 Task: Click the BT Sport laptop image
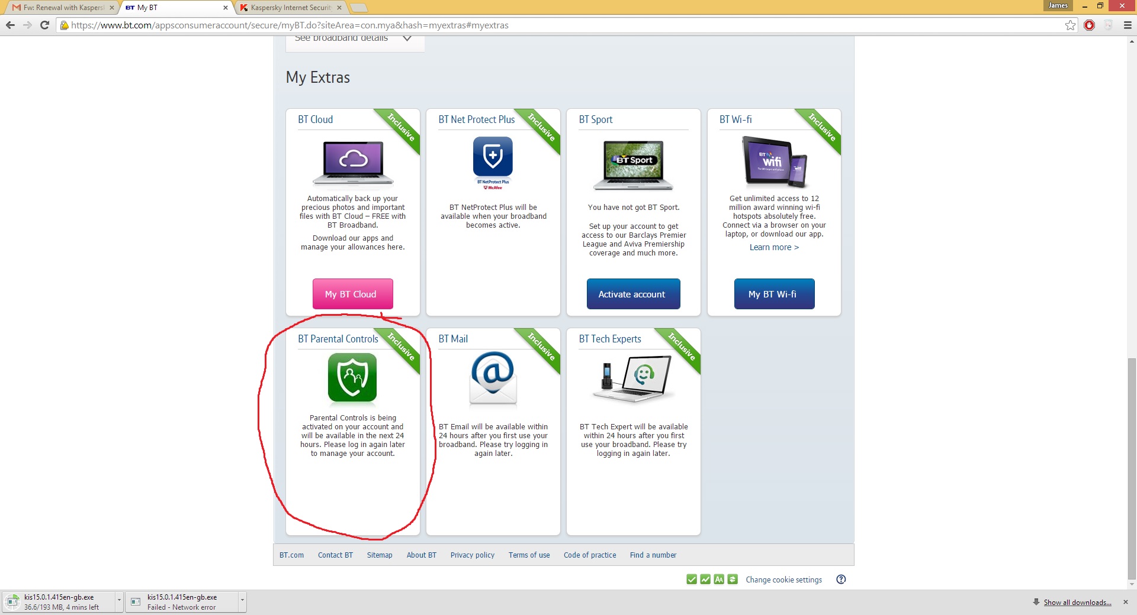coord(633,165)
